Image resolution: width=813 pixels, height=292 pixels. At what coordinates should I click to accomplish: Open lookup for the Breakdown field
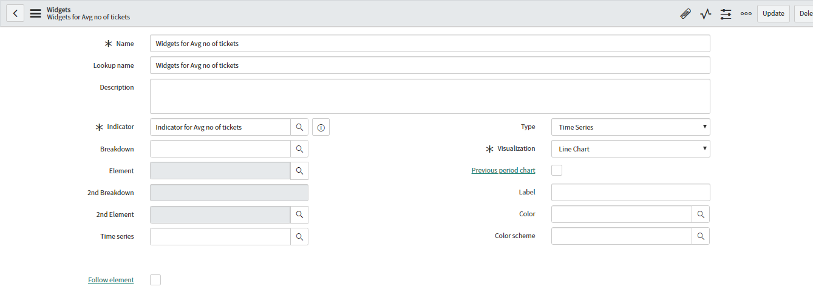(299, 149)
